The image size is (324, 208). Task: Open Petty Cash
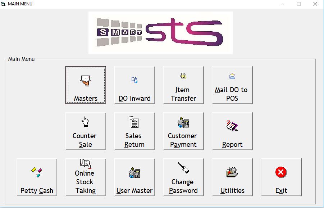[x=37, y=177]
